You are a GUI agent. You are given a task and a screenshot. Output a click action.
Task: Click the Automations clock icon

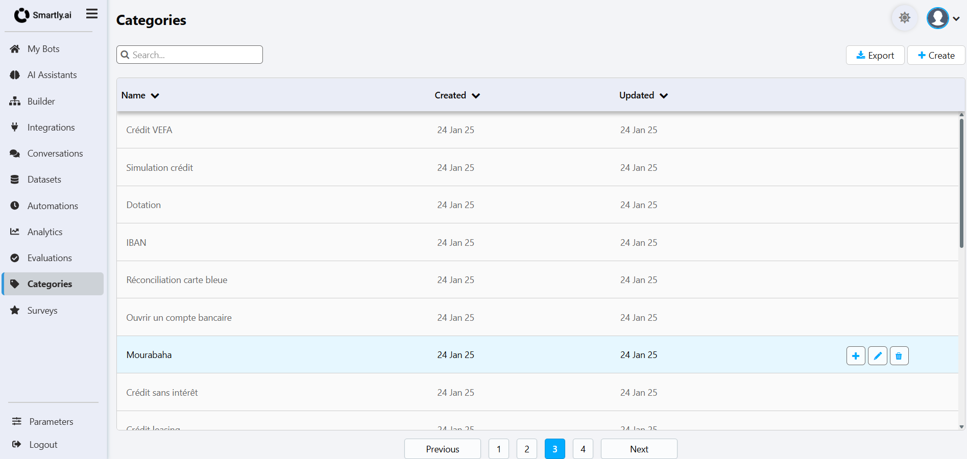[x=15, y=206]
